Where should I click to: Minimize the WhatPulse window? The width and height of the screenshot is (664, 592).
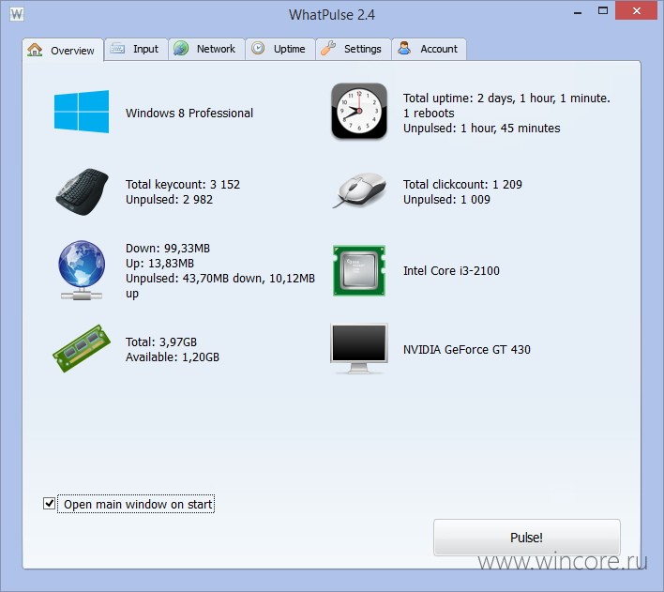click(577, 11)
